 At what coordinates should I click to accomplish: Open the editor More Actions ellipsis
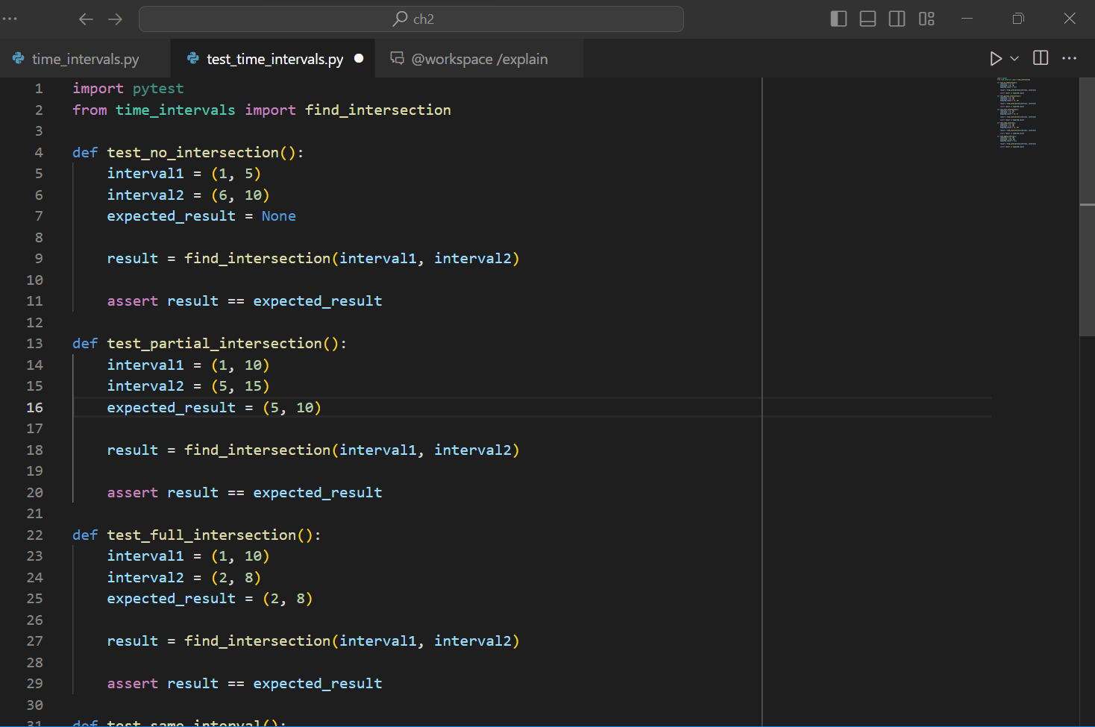1070,58
